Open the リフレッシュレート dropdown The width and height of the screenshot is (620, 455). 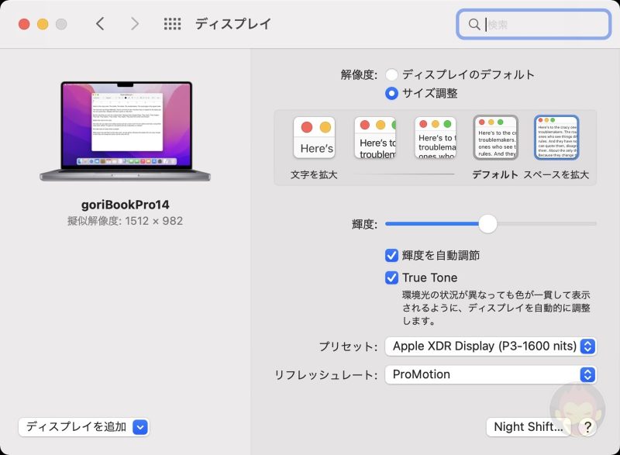(x=587, y=374)
